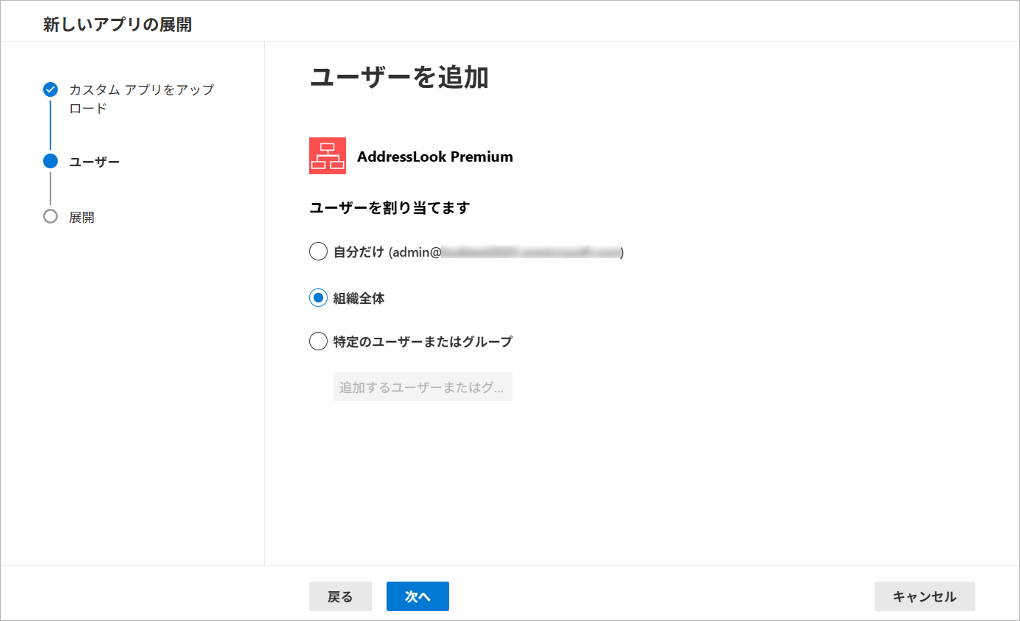Go back with the 戻る button
The height and width of the screenshot is (621, 1020).
click(x=340, y=597)
